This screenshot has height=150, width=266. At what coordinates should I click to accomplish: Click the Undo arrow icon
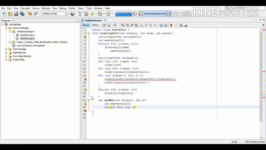pyautogui.click(x=30, y=14)
